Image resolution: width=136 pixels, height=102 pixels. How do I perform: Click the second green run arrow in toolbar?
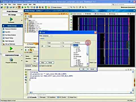25,7
